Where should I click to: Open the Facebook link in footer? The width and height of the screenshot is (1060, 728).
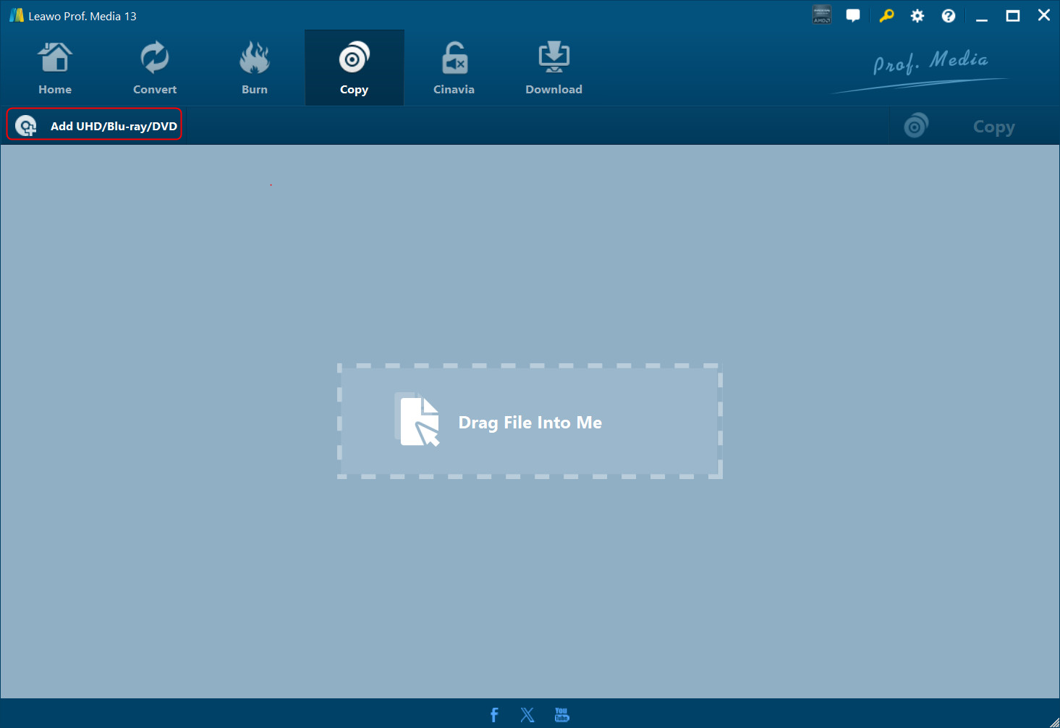click(494, 715)
